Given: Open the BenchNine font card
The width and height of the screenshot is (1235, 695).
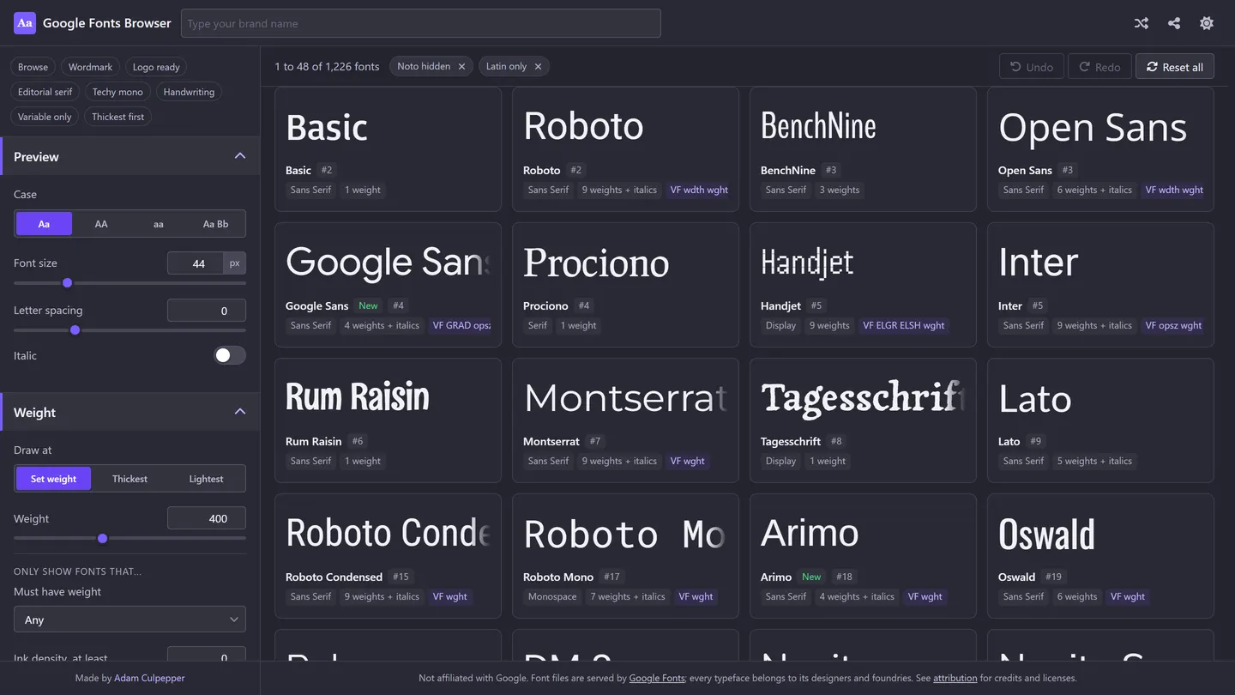Looking at the screenshot, I should tap(863, 149).
